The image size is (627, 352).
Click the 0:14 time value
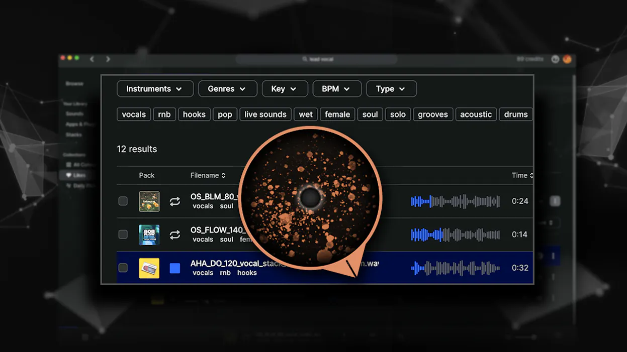point(520,234)
